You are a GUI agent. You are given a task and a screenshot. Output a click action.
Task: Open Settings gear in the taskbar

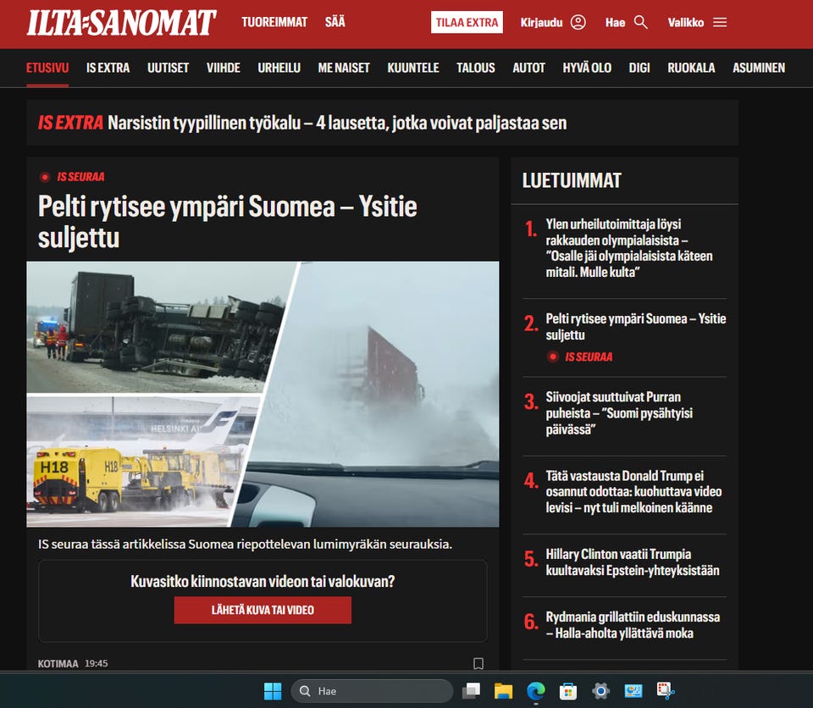coord(600,691)
